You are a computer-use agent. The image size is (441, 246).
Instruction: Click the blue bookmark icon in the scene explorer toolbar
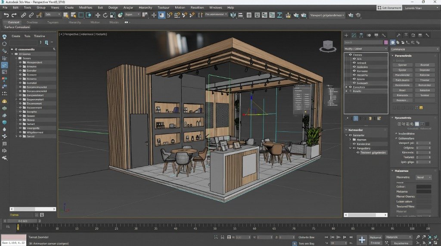[x=47, y=43]
